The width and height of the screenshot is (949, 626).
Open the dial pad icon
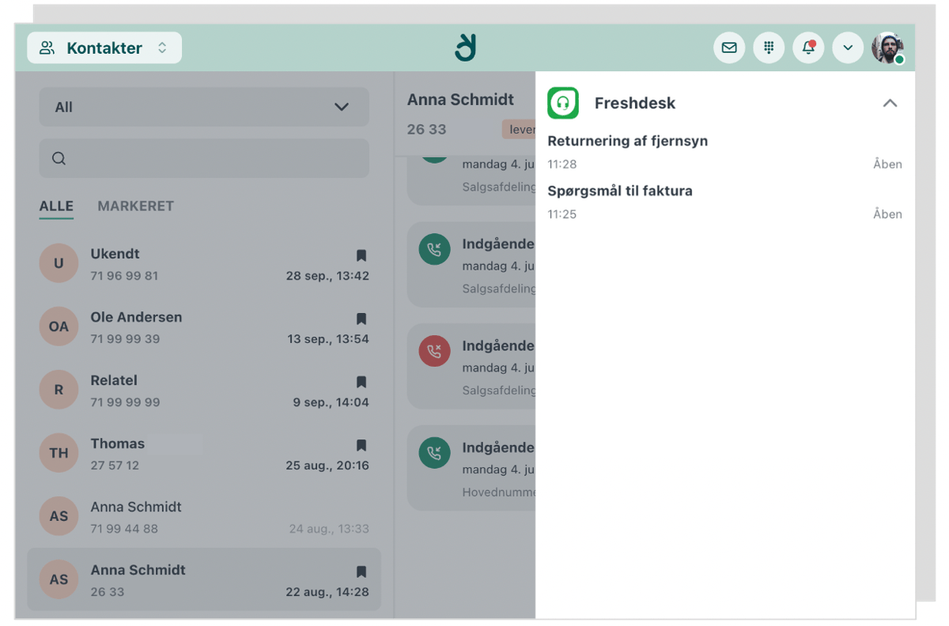pos(768,47)
